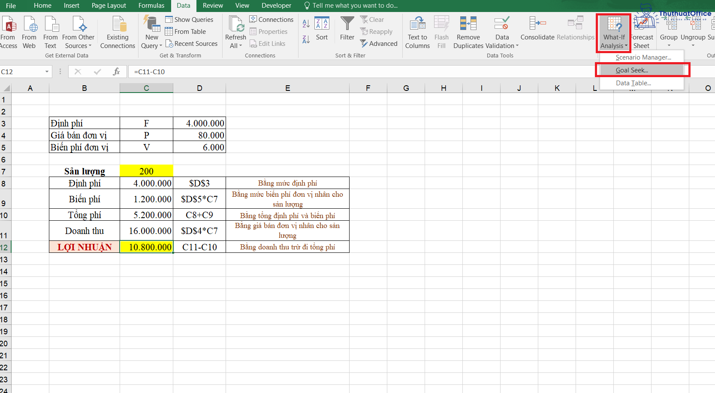Click the Scenario Manager option
715x393 pixels.
point(644,57)
